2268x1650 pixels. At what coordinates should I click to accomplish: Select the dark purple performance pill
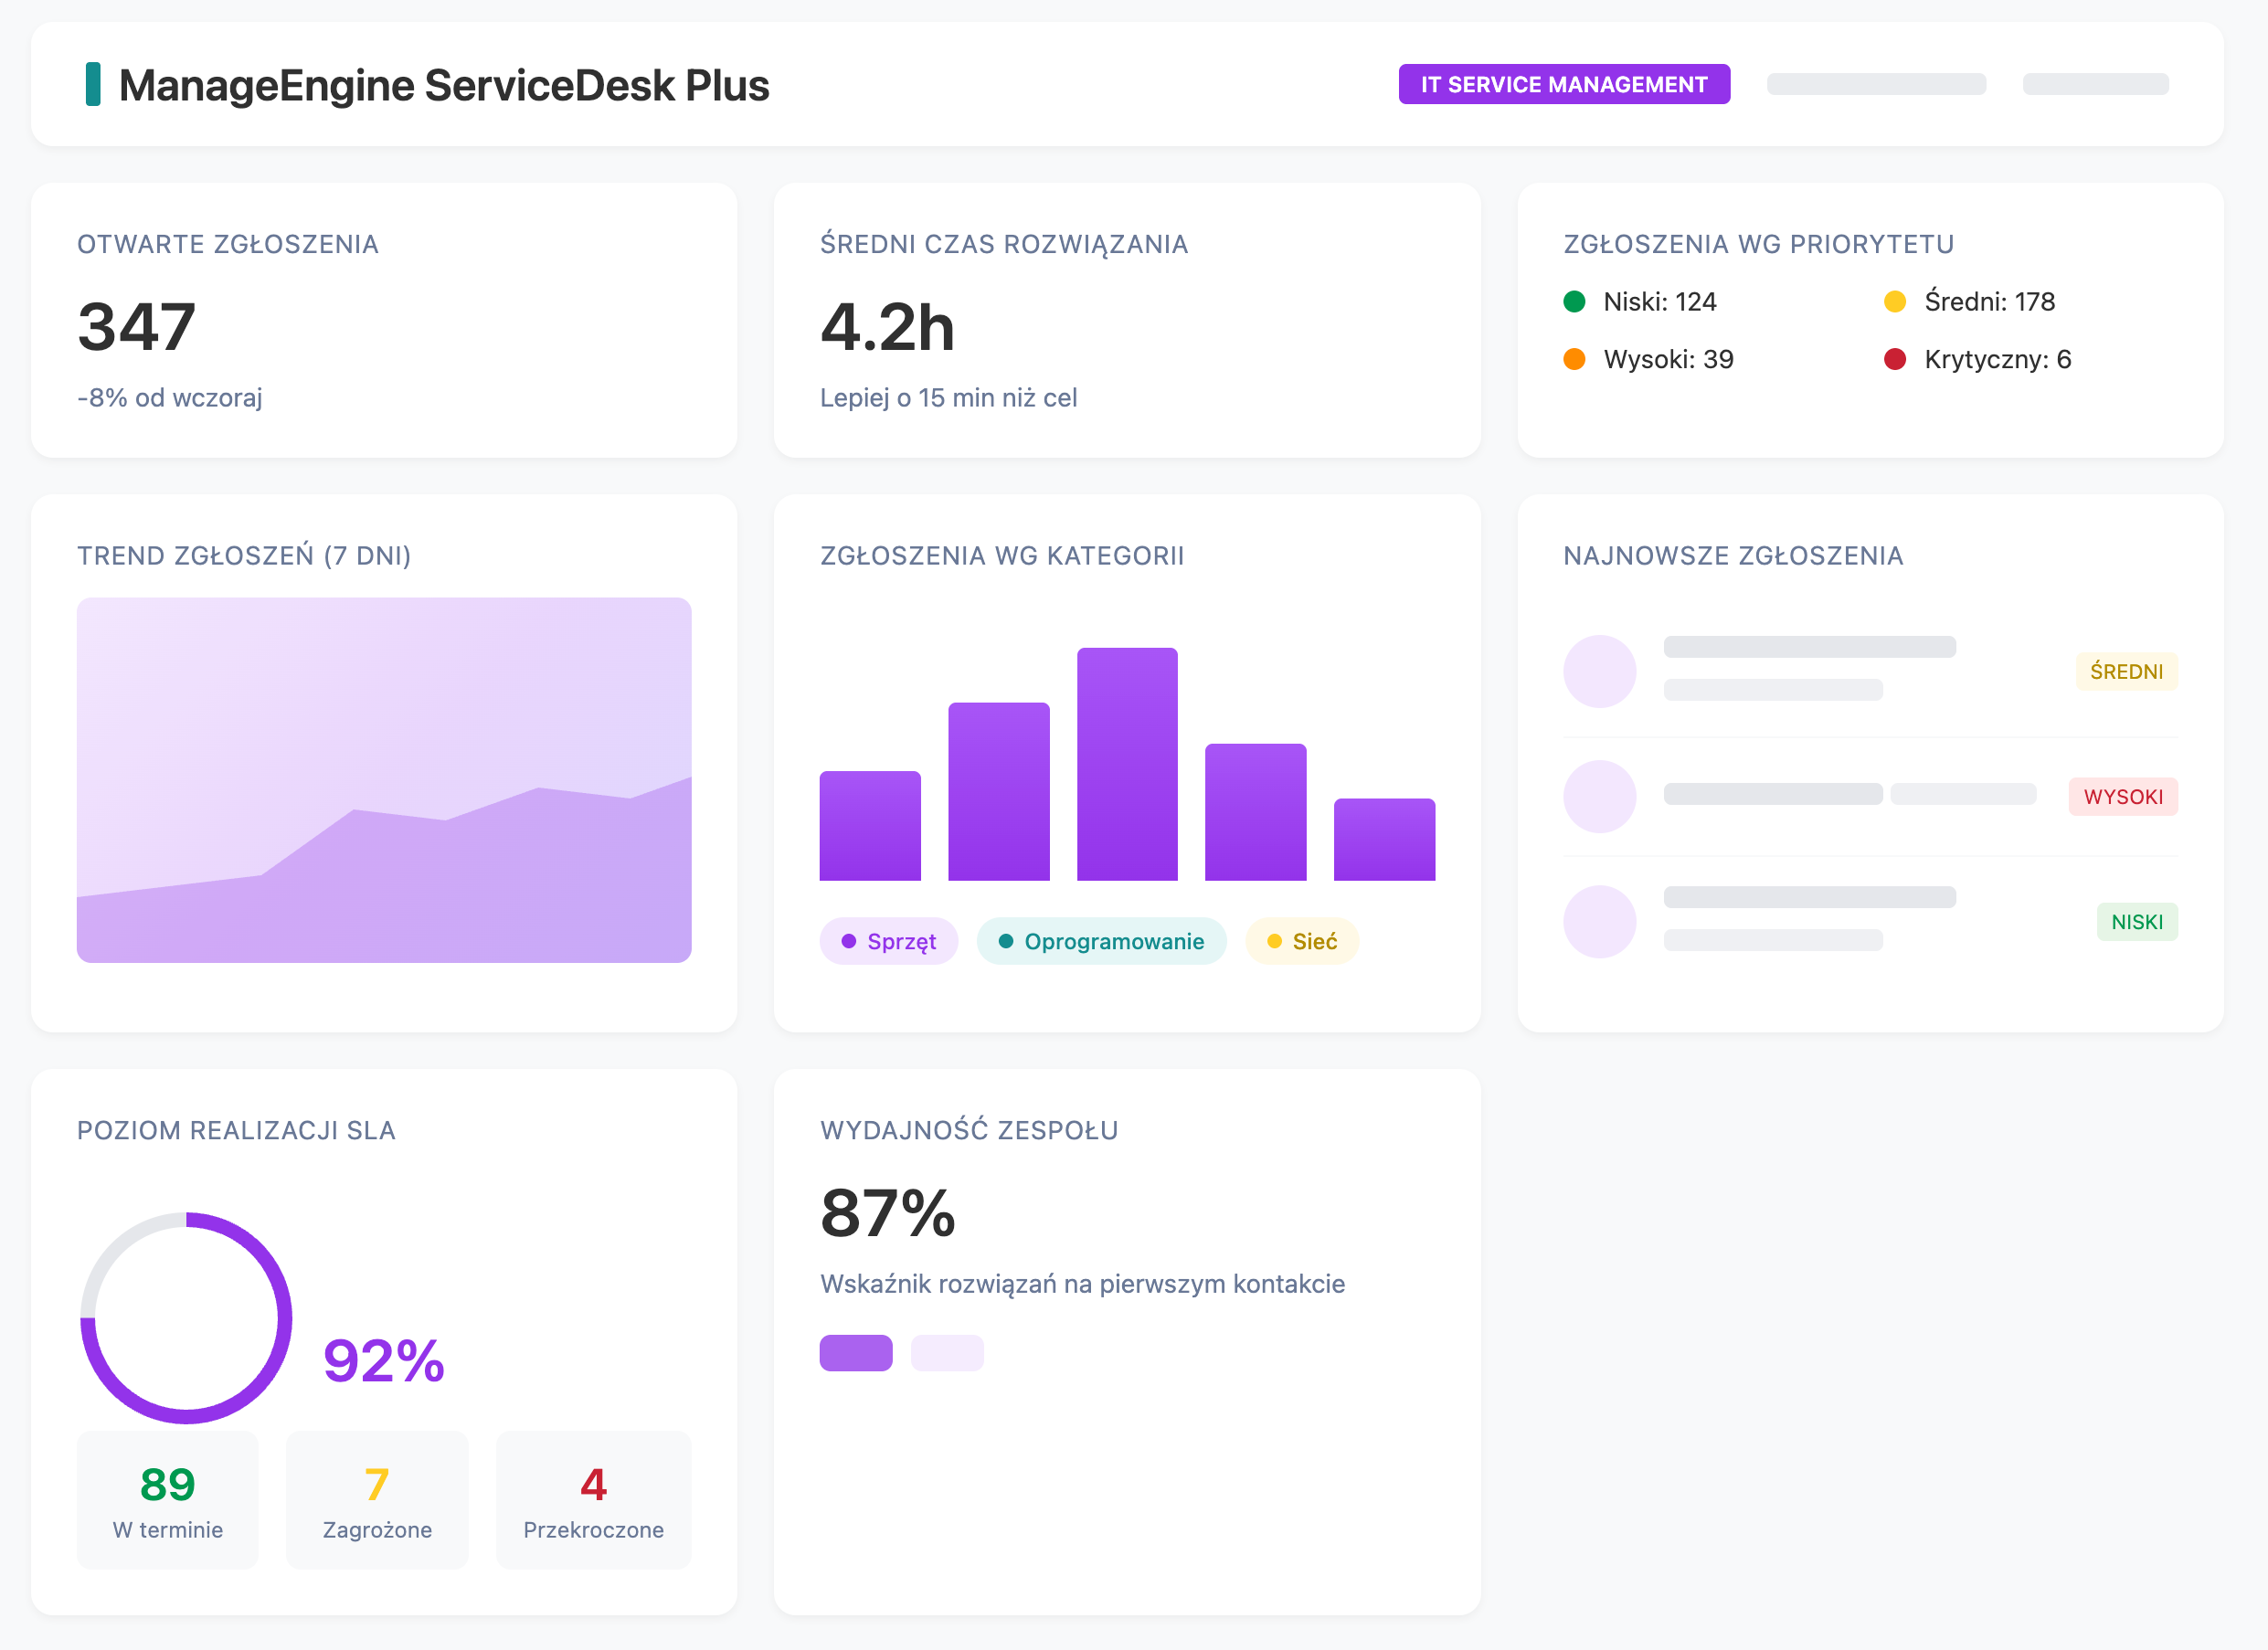[855, 1352]
